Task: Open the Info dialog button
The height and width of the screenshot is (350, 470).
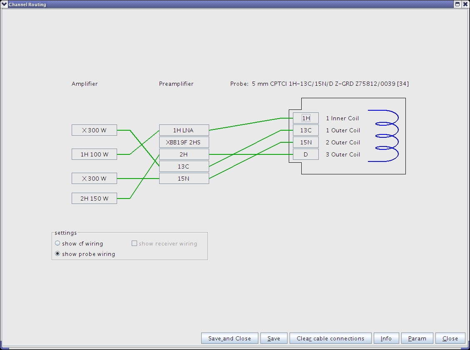Action: pos(386,338)
